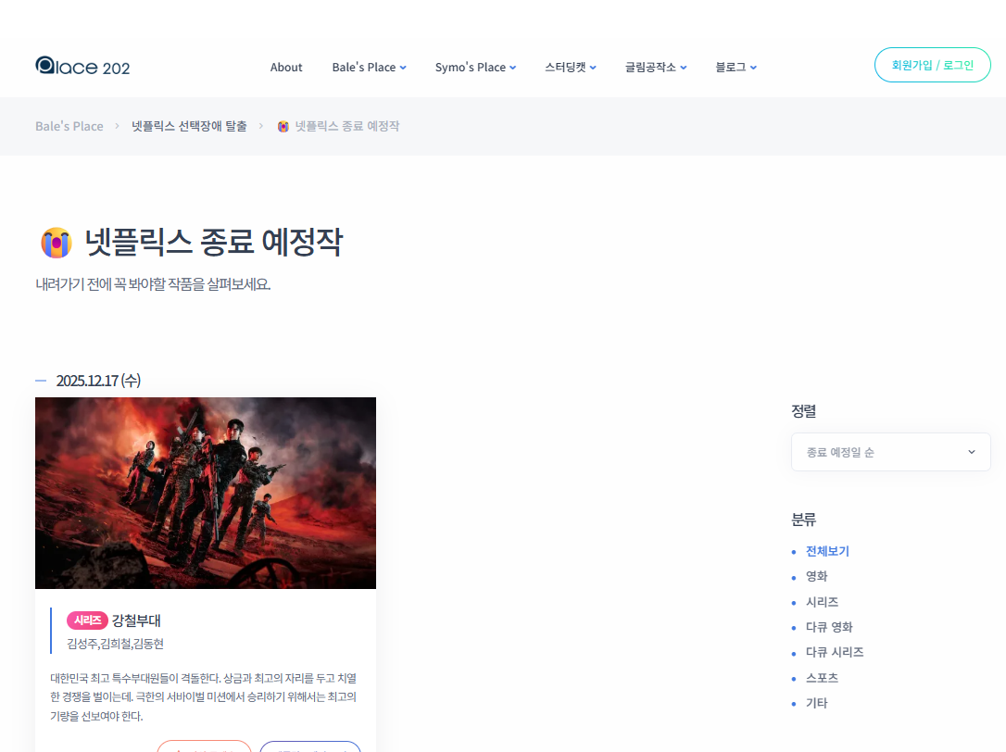
Task: Click the crying emoji in the breadcrumb
Action: pos(283,126)
